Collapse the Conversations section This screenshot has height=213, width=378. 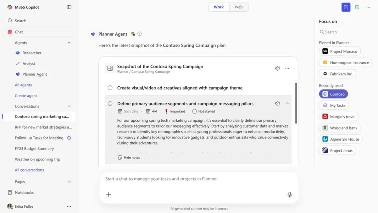pos(69,106)
